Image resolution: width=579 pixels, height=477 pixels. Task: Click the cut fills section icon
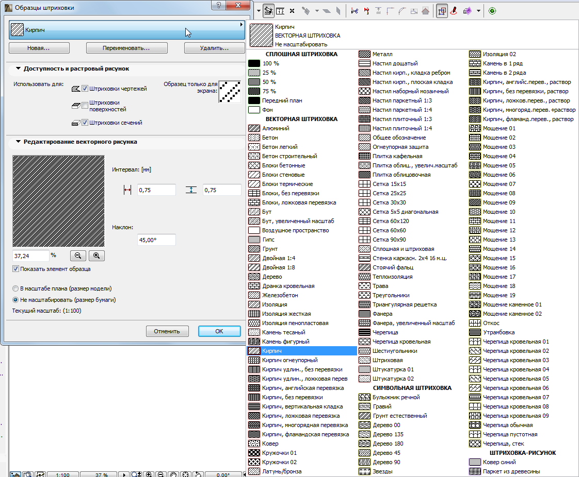click(x=76, y=123)
